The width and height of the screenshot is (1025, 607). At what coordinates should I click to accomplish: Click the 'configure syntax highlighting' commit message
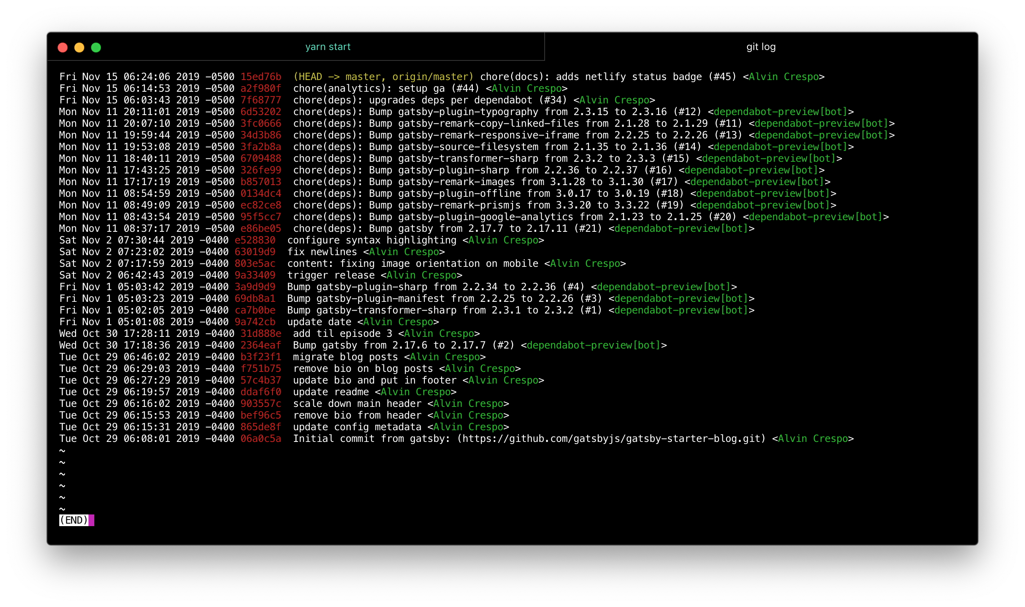tap(371, 240)
